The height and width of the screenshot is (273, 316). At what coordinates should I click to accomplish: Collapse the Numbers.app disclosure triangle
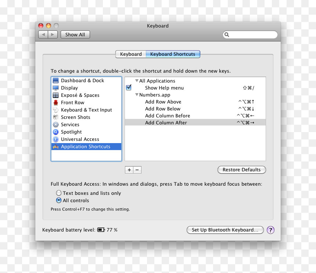point(137,95)
